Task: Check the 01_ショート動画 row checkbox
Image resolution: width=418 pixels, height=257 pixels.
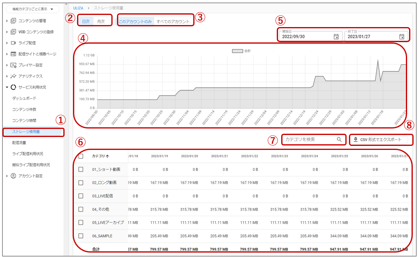Action: coord(81,170)
